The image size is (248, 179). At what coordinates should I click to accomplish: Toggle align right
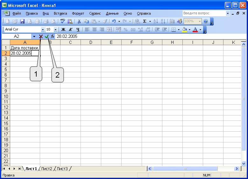coord(102,30)
